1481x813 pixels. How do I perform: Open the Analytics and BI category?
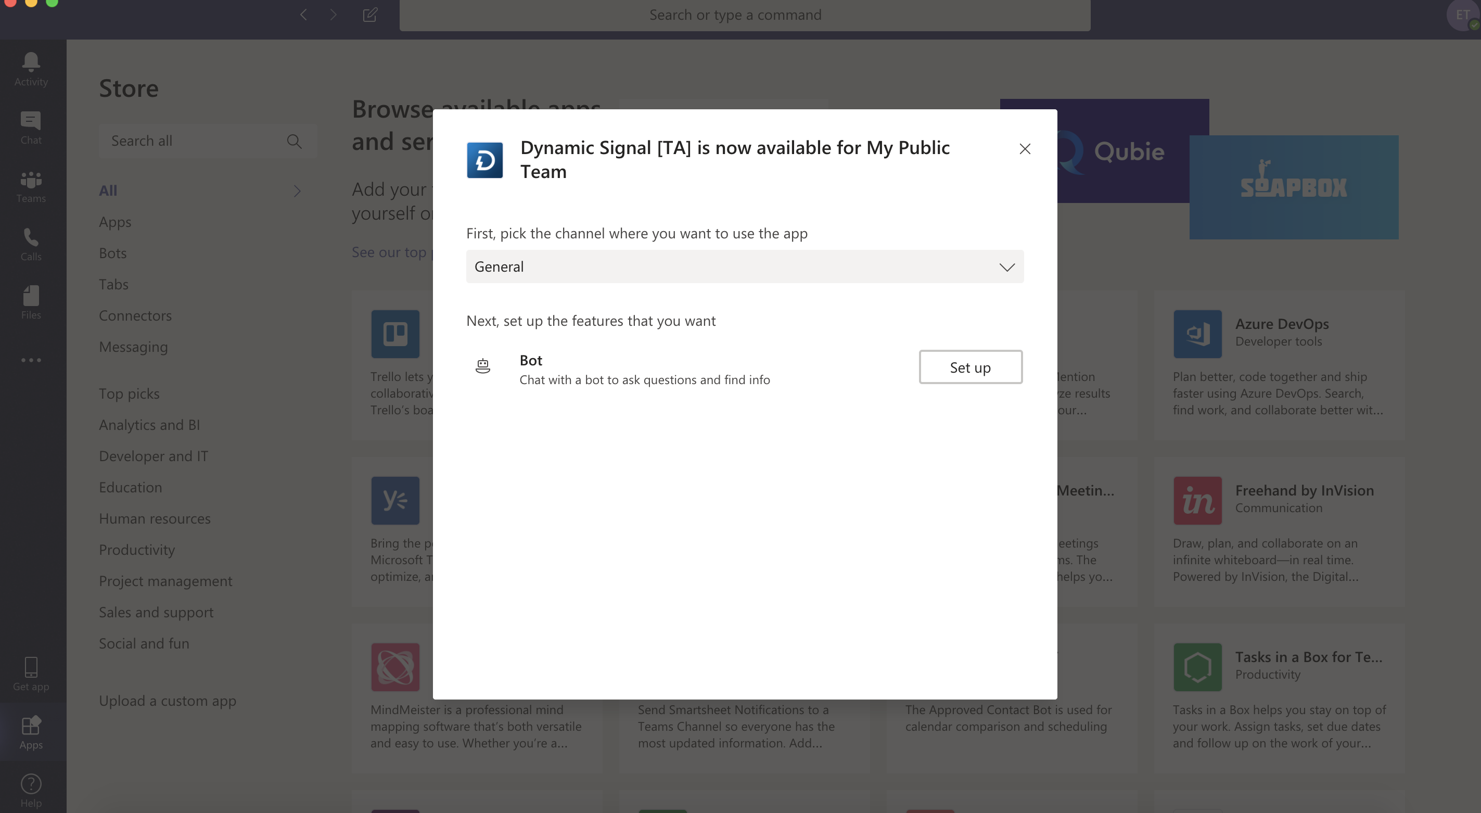click(149, 425)
